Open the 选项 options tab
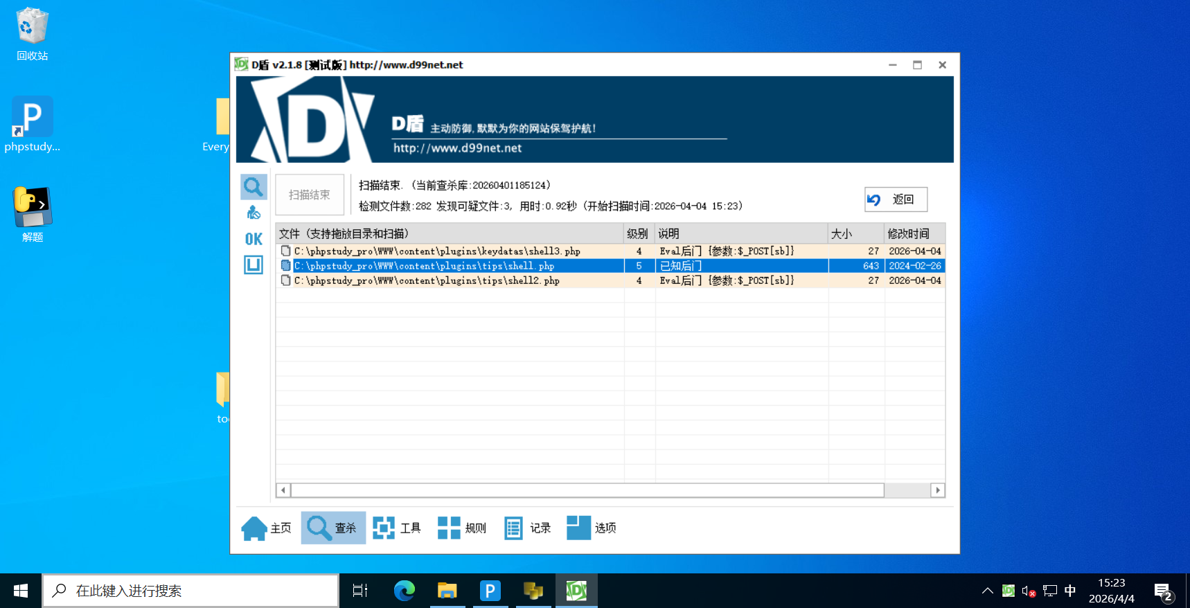Viewport: 1190px width, 608px height. tap(592, 528)
